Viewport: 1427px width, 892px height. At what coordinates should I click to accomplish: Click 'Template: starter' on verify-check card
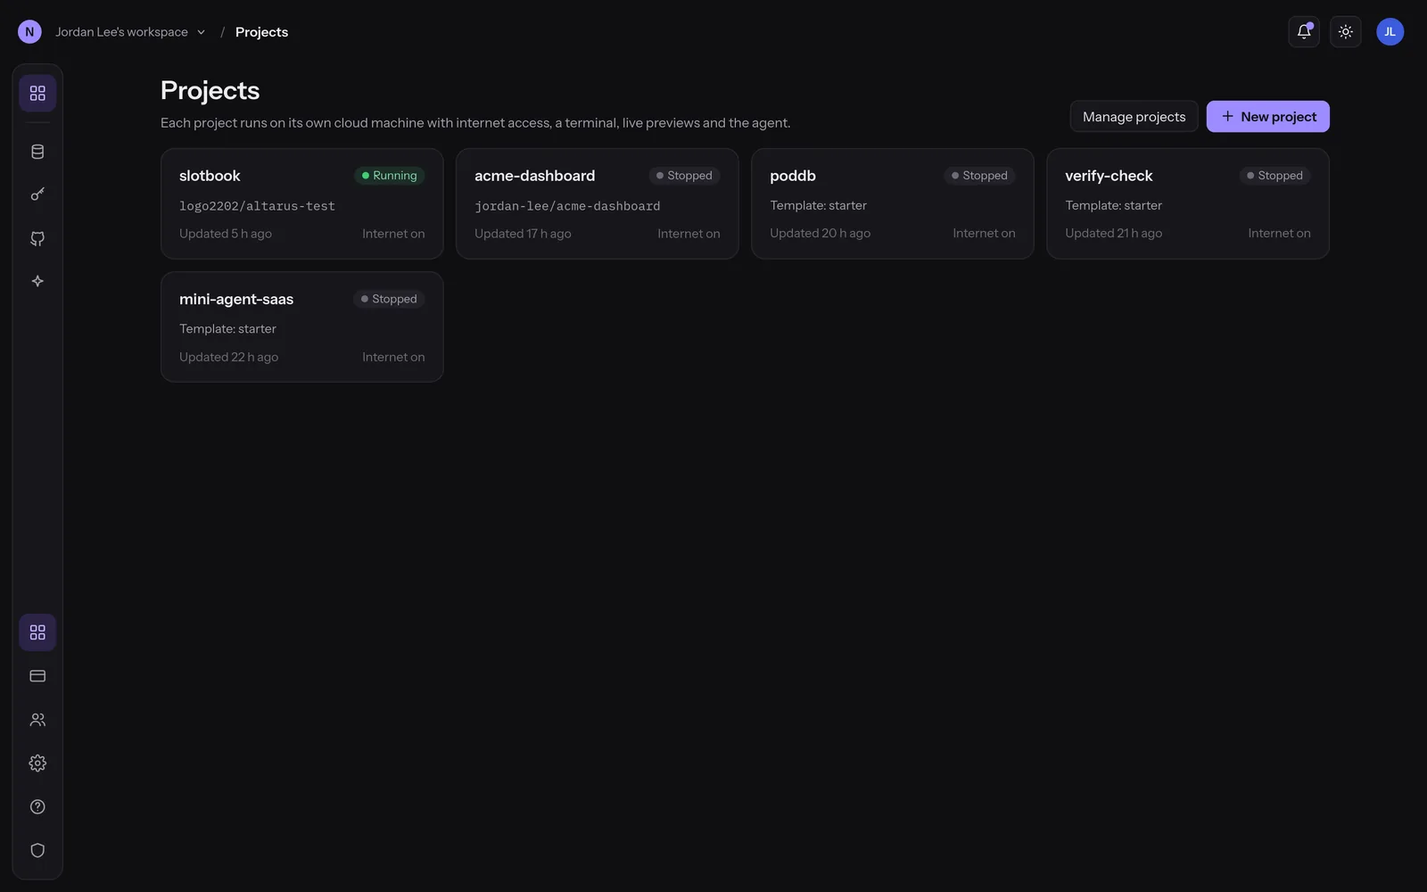[x=1113, y=205]
